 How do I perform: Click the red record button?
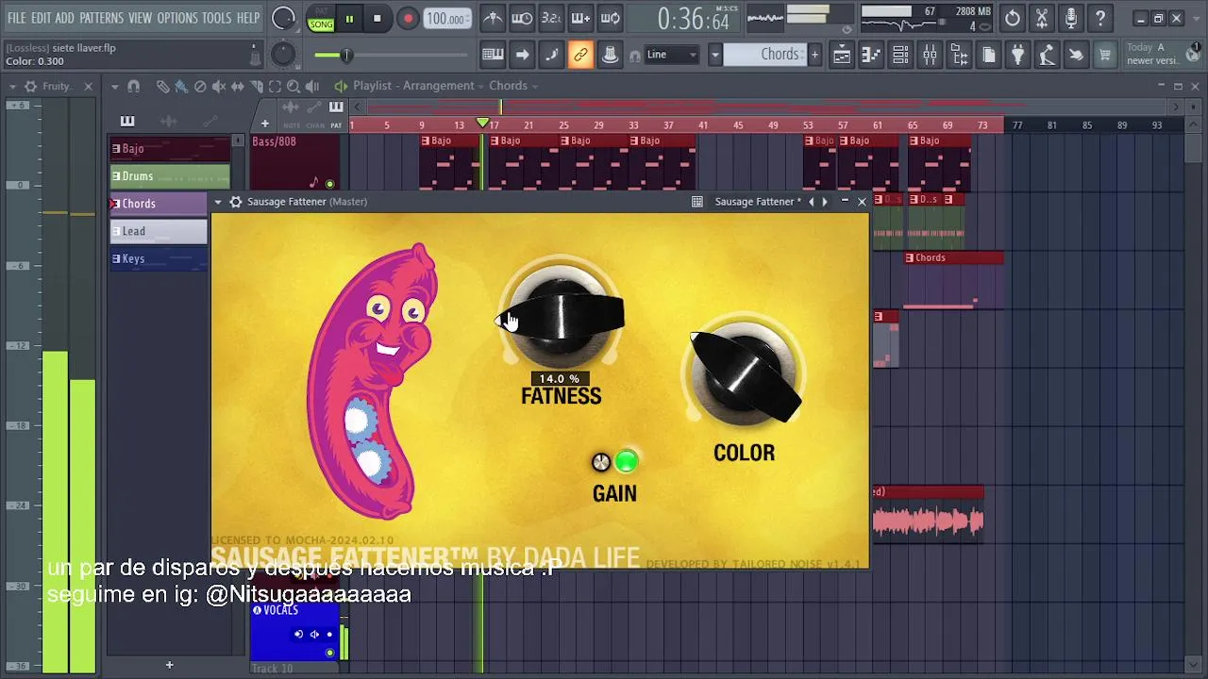tap(408, 19)
